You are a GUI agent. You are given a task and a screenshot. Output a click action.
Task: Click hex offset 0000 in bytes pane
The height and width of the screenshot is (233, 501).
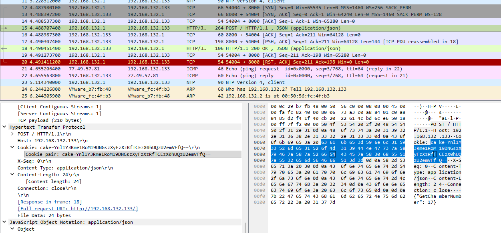[x=260, y=106]
